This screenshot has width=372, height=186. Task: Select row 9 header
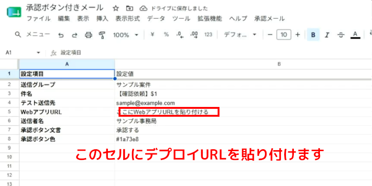(x=9, y=148)
